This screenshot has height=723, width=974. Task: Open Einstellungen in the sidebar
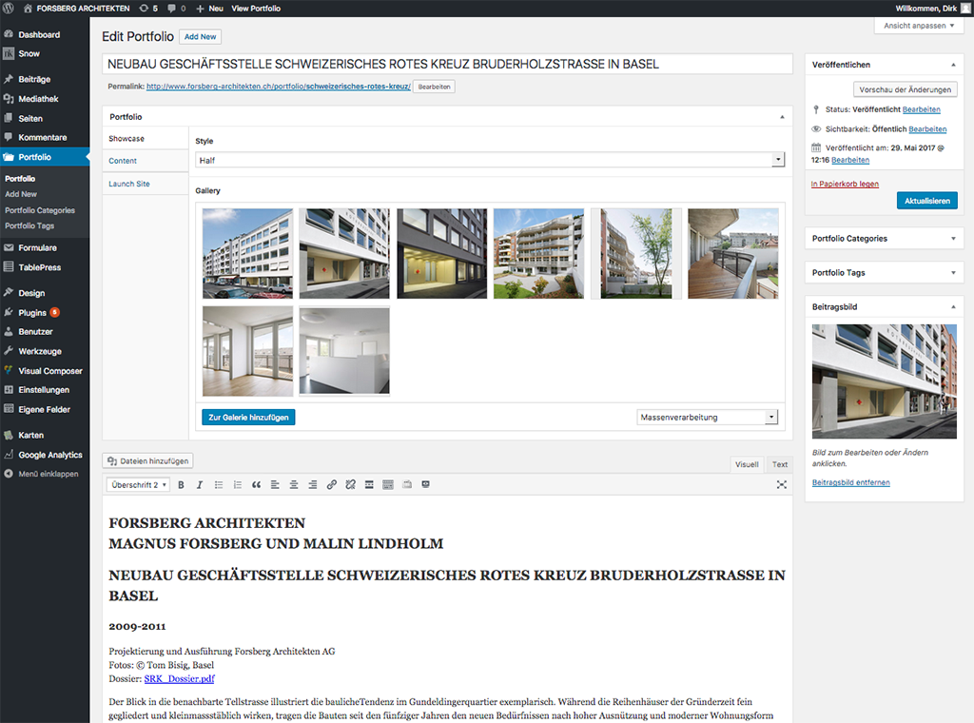click(x=45, y=390)
